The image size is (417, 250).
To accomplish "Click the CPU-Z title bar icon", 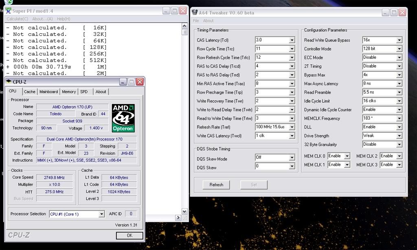I will pyautogui.click(x=9, y=82).
